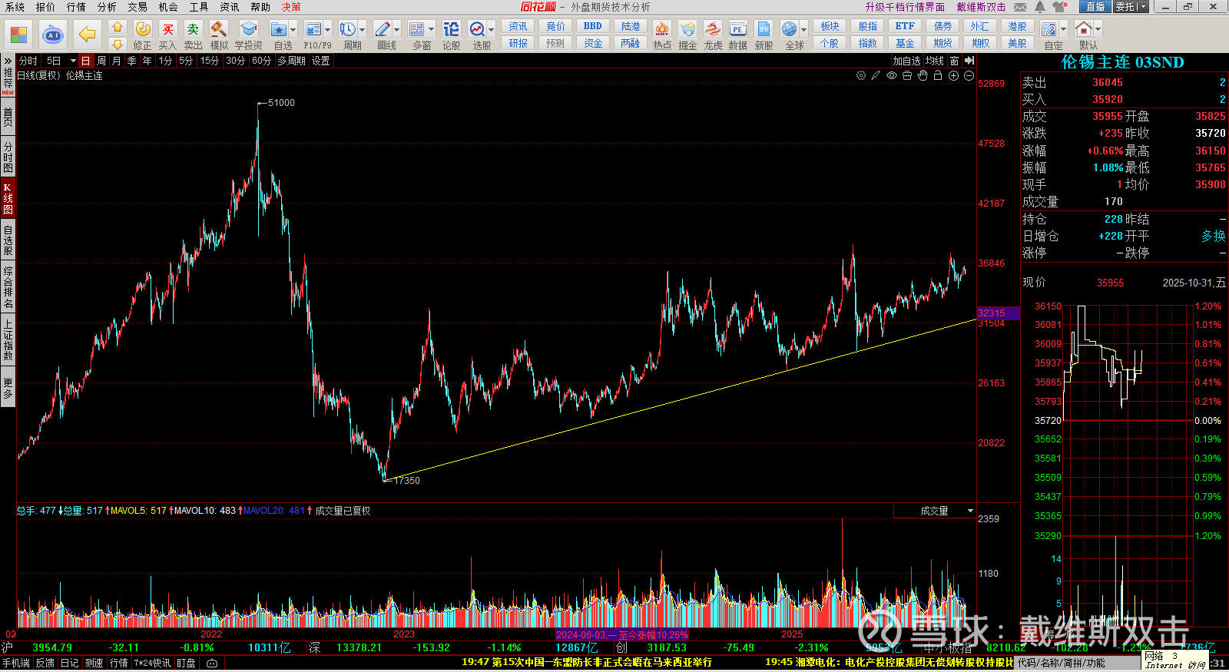Toggle the chart lock icon
The image size is (1229, 672).
tap(938, 75)
